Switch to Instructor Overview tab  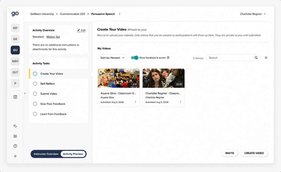46,154
